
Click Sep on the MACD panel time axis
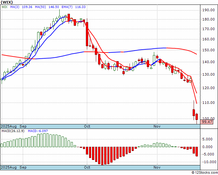point(23,167)
